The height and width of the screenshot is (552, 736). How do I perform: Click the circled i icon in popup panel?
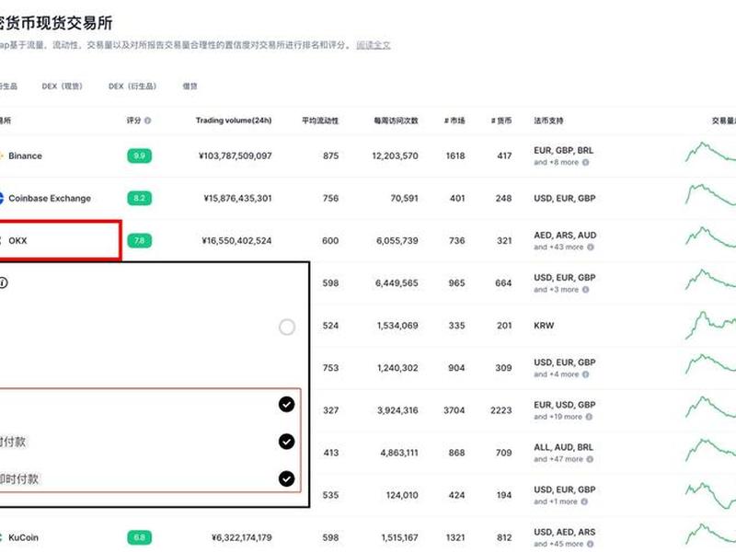coord(4,282)
